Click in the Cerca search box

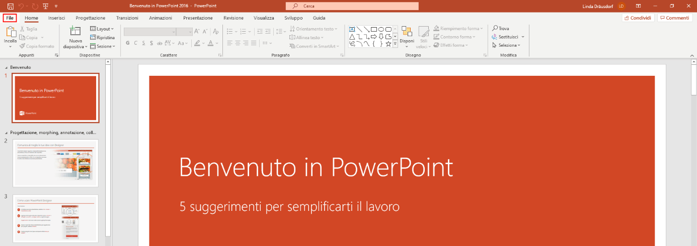(352, 6)
